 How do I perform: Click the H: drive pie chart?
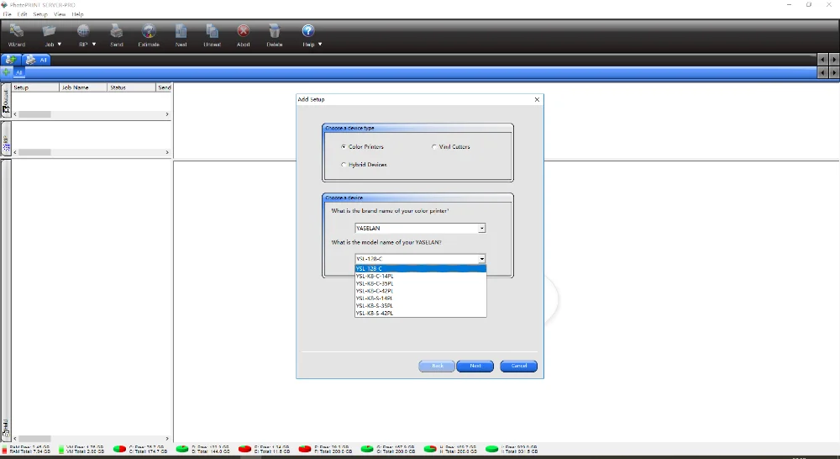pyautogui.click(x=430, y=449)
